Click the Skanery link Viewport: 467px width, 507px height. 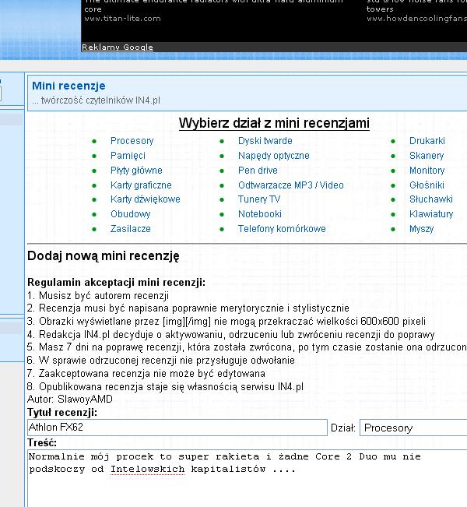(427, 156)
